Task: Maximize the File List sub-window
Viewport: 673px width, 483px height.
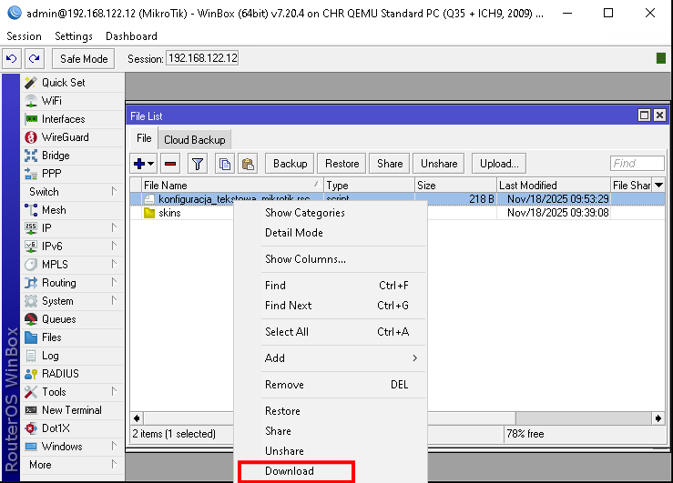Action: pyautogui.click(x=644, y=116)
